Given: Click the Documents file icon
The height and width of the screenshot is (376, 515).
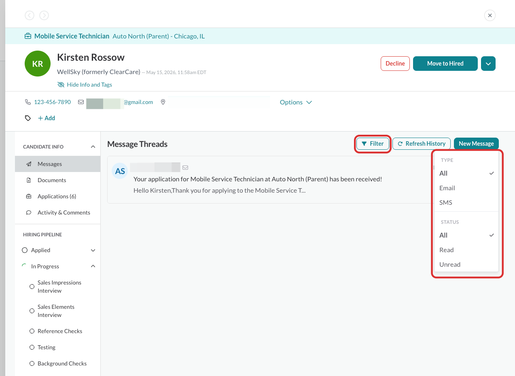Looking at the screenshot, I should (29, 180).
